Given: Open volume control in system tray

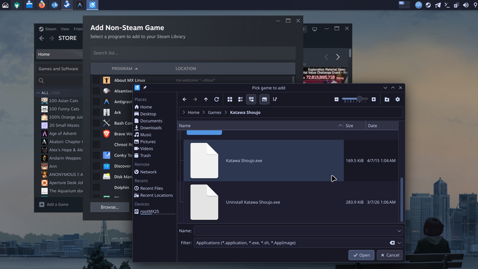Looking at the screenshot, I should point(465,5).
